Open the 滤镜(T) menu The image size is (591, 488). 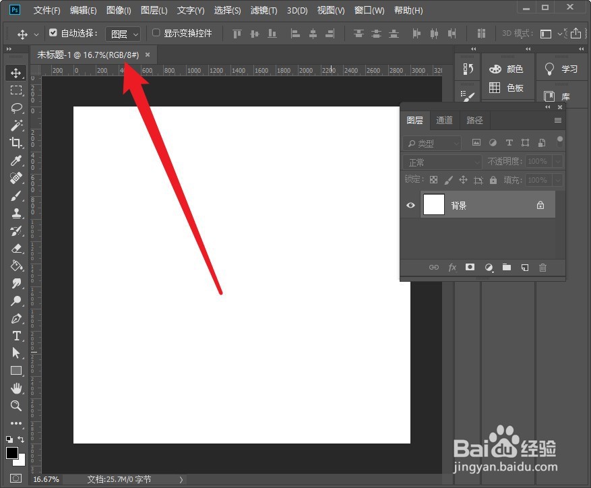tap(264, 10)
